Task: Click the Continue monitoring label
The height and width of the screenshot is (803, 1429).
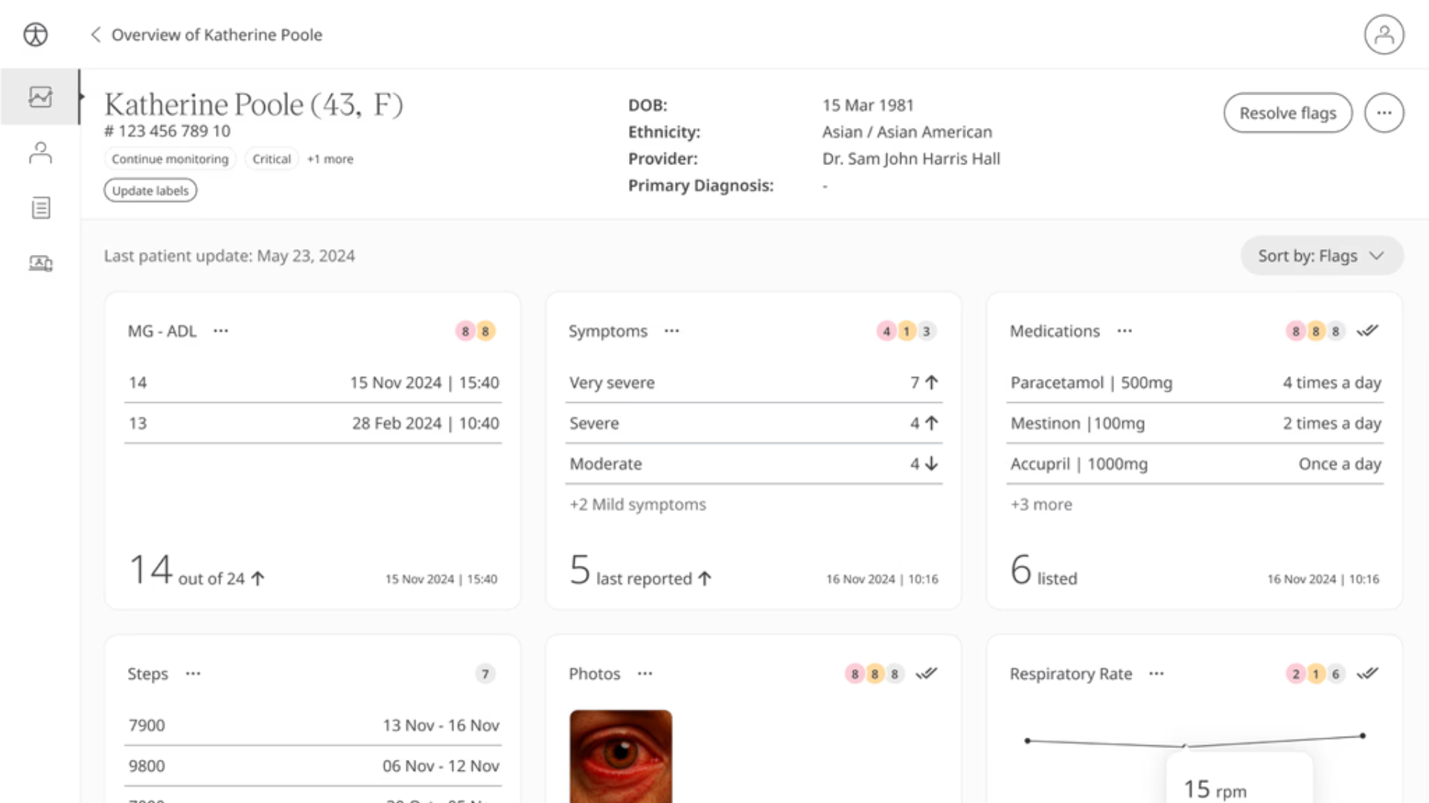Action: [x=170, y=159]
